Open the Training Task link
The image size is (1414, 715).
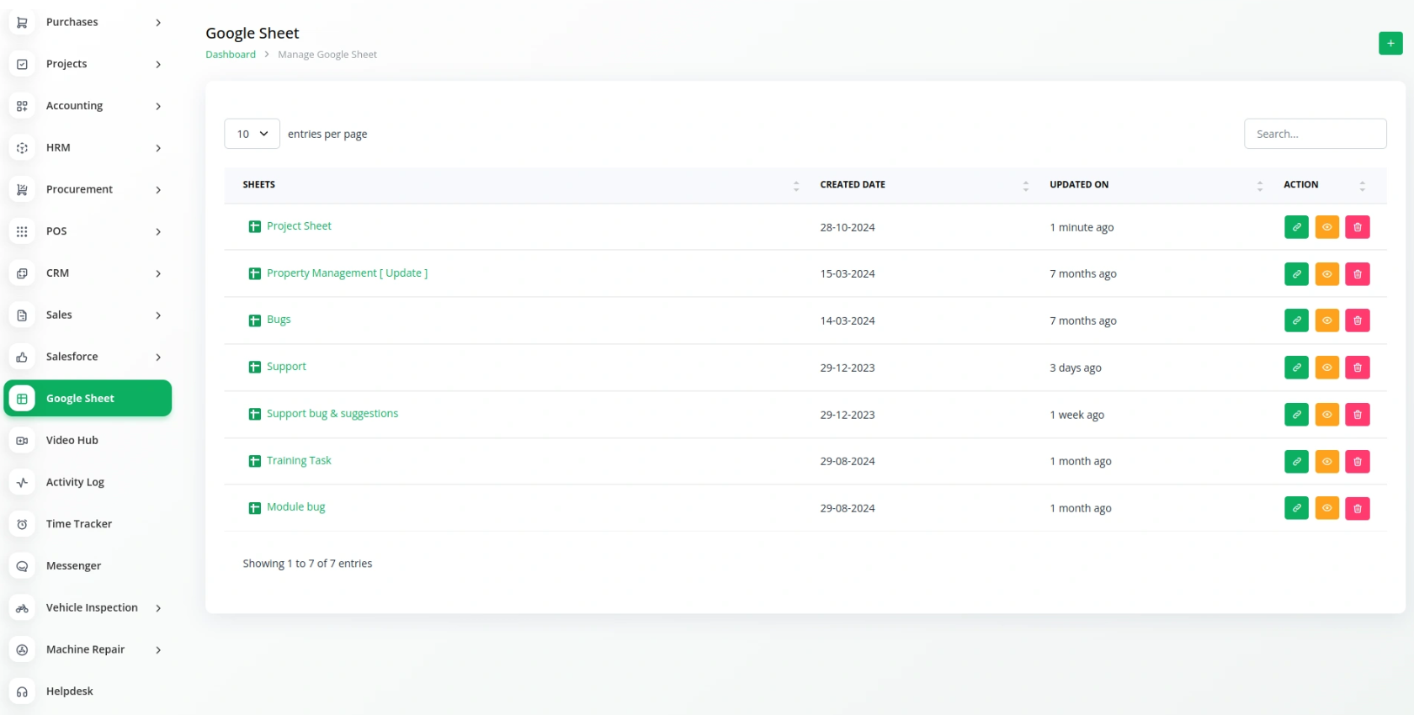tap(299, 461)
